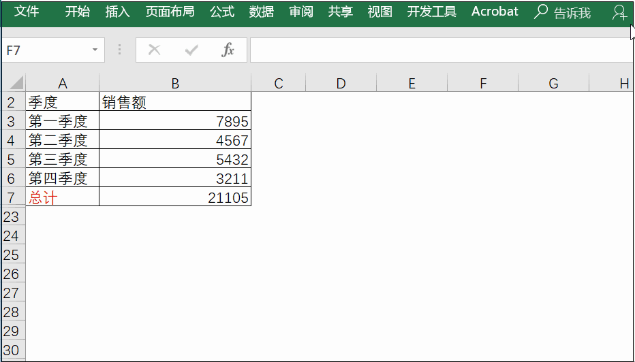Select column C header

(x=278, y=83)
